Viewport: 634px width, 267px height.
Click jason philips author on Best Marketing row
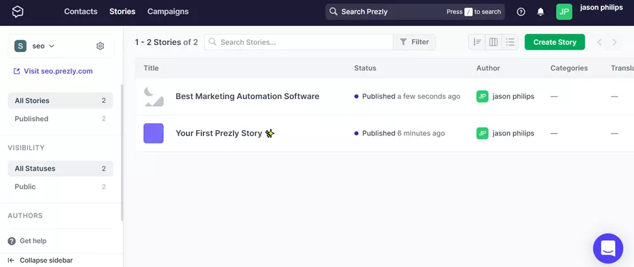(x=505, y=96)
